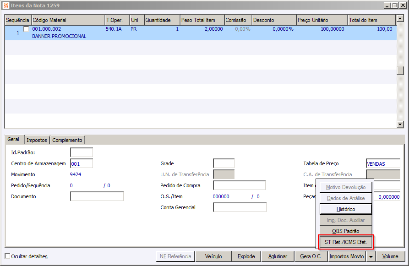409x266 pixels.
Task: Click the O.S./Item value 000000
Action: 221,196
